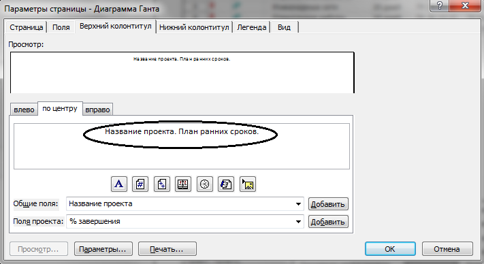Click the Печать... button
The image size is (484, 264).
click(x=167, y=249)
